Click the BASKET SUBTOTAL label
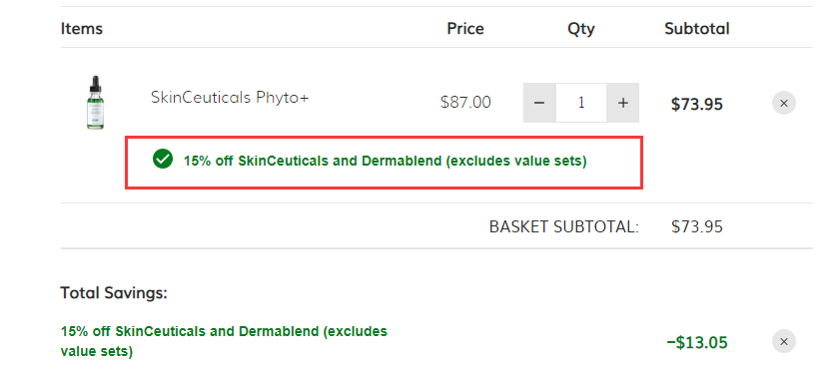Image resolution: width=833 pixels, height=381 pixels. pyautogui.click(x=563, y=226)
